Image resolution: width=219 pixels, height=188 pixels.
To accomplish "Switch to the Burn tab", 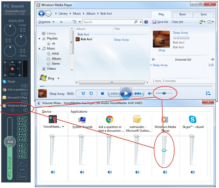I will [x=182, y=14].
